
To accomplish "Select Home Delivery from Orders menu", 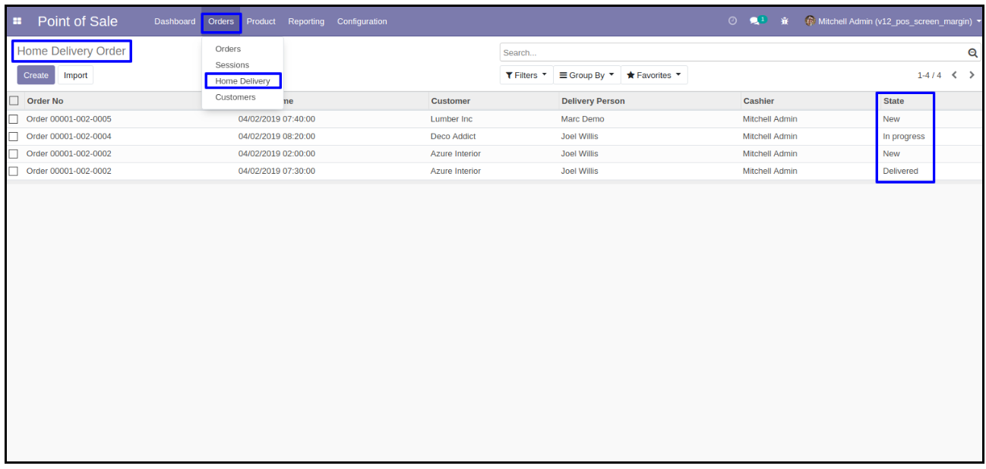I will tap(242, 81).
